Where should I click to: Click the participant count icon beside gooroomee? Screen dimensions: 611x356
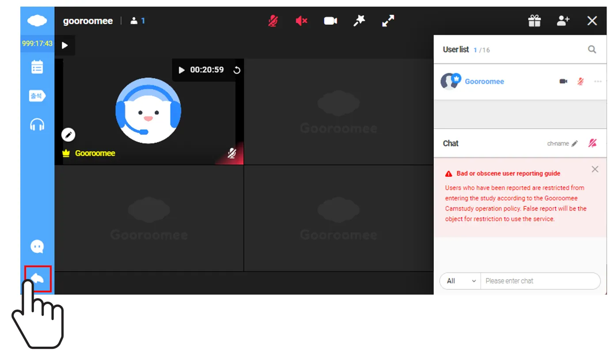[x=134, y=21]
